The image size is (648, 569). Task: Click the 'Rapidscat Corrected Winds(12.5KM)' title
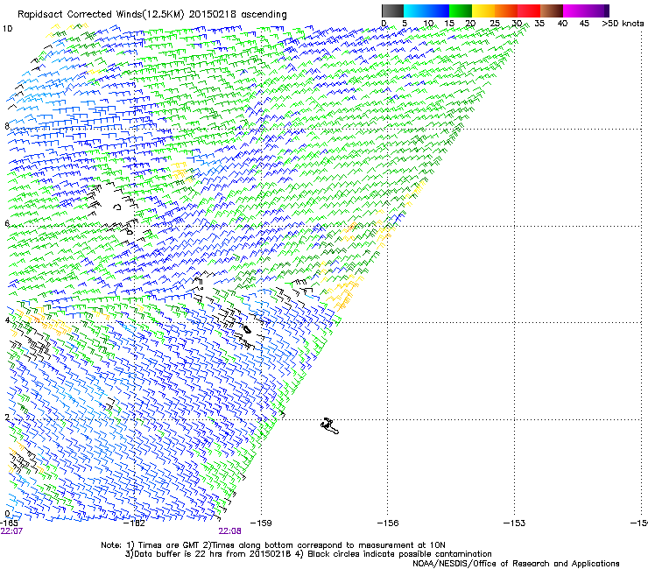(101, 15)
